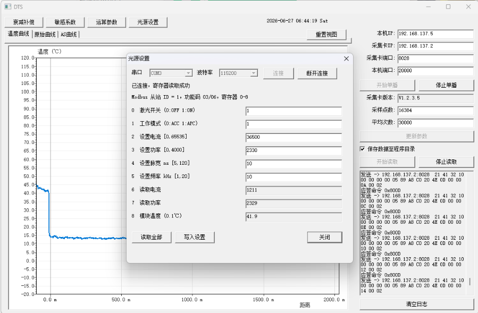The height and width of the screenshot is (313, 478).
Task: Click the 重置视图 button
Action: (326, 35)
